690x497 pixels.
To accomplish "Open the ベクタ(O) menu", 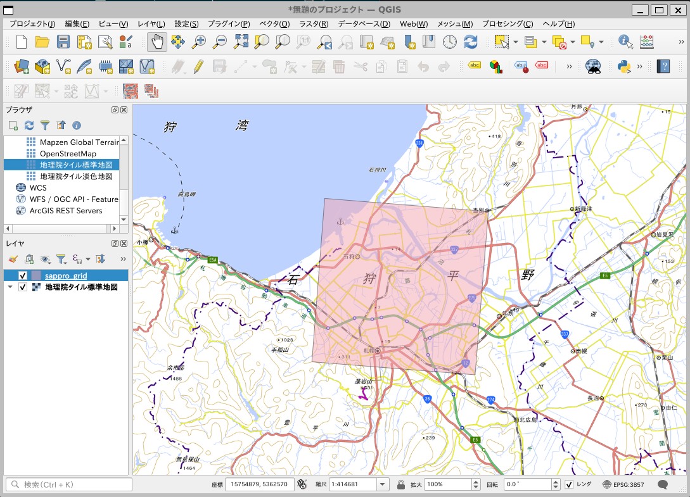I will pyautogui.click(x=274, y=24).
